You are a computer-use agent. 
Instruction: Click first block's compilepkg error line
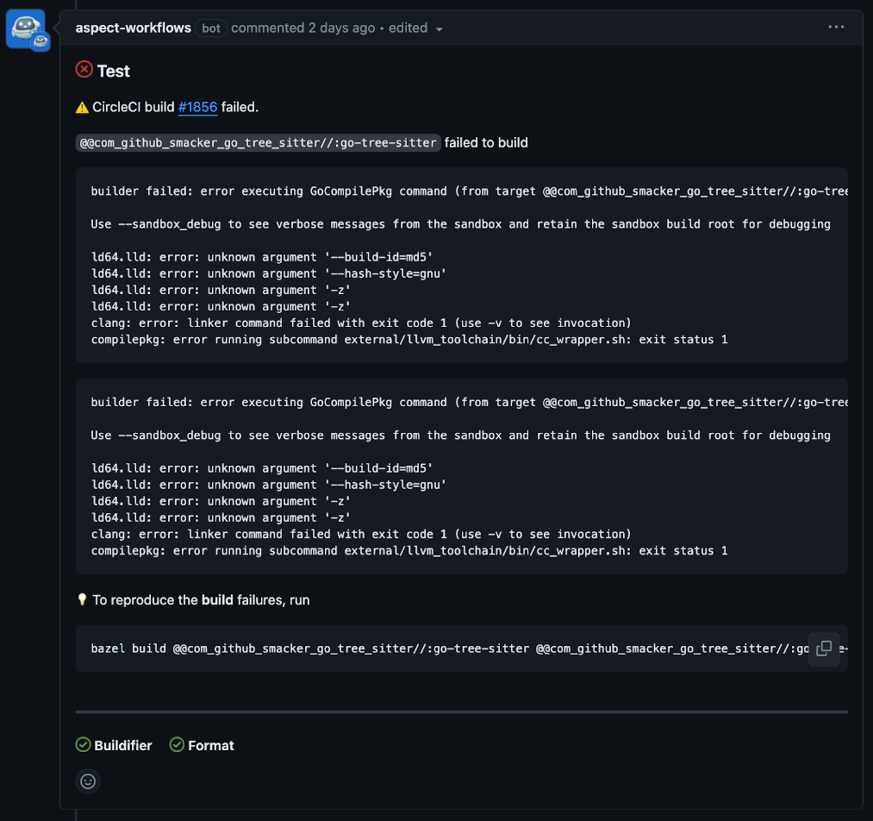(x=409, y=339)
